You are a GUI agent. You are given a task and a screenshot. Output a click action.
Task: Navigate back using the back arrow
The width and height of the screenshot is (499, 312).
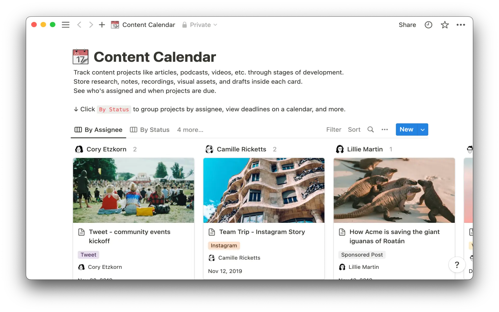79,25
